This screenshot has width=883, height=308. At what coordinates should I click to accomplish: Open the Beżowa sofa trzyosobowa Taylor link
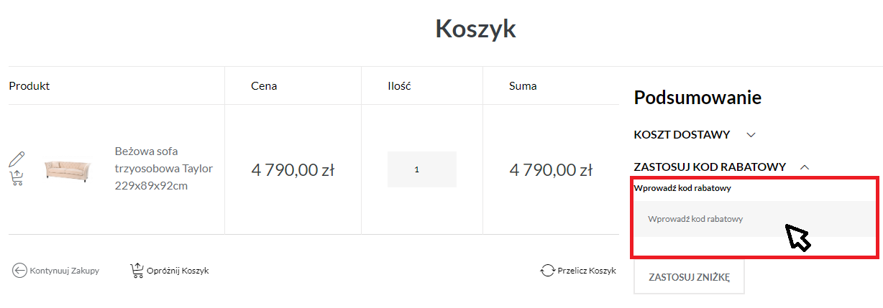click(164, 169)
